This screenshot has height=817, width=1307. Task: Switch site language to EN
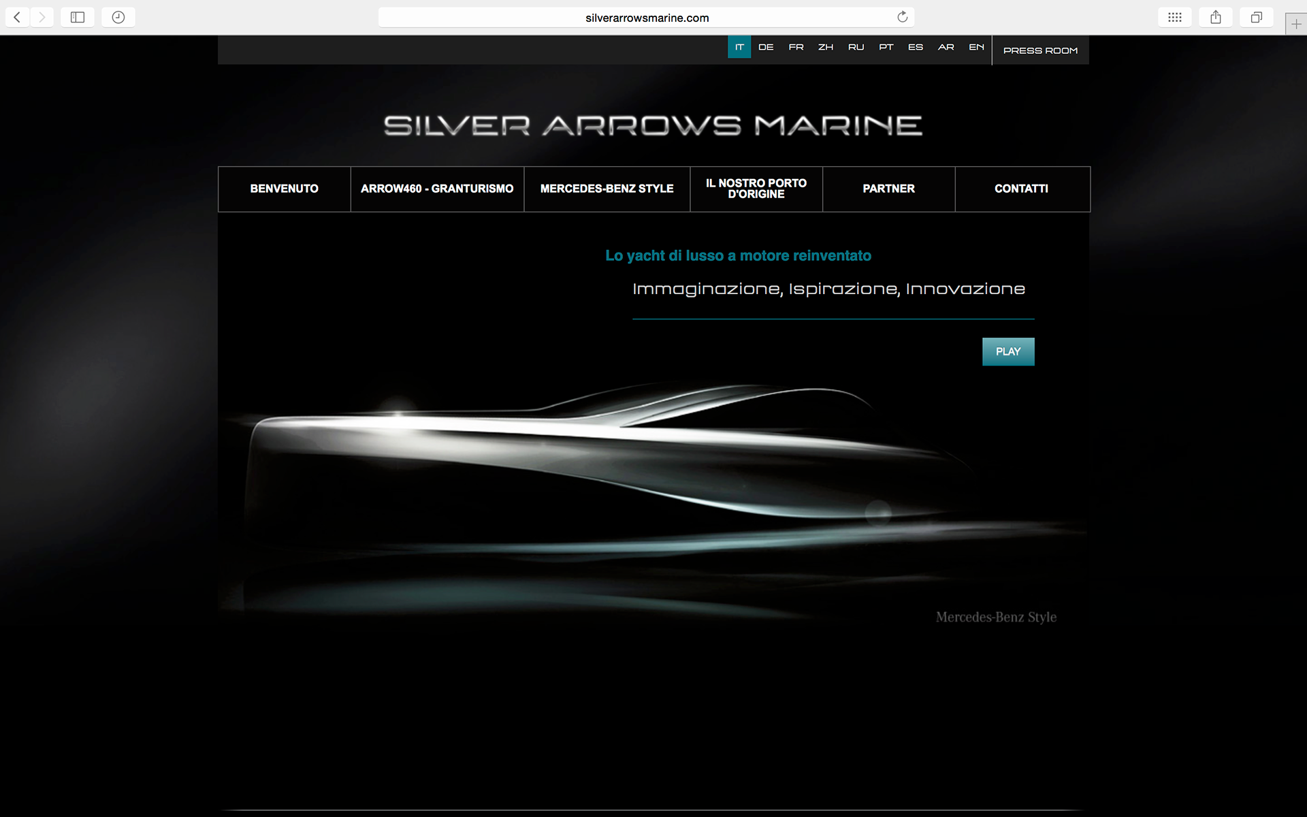(976, 47)
